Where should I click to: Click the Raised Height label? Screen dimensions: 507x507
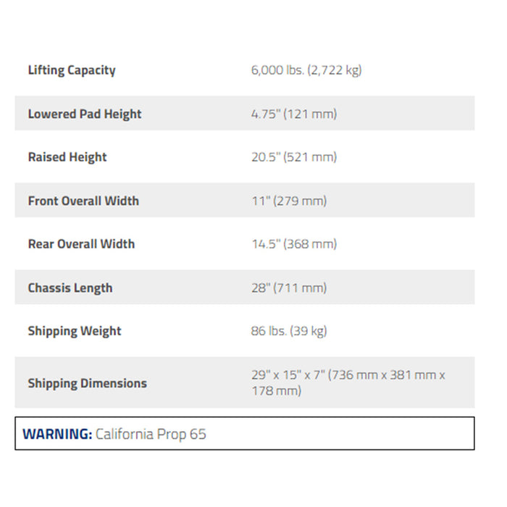coord(67,157)
